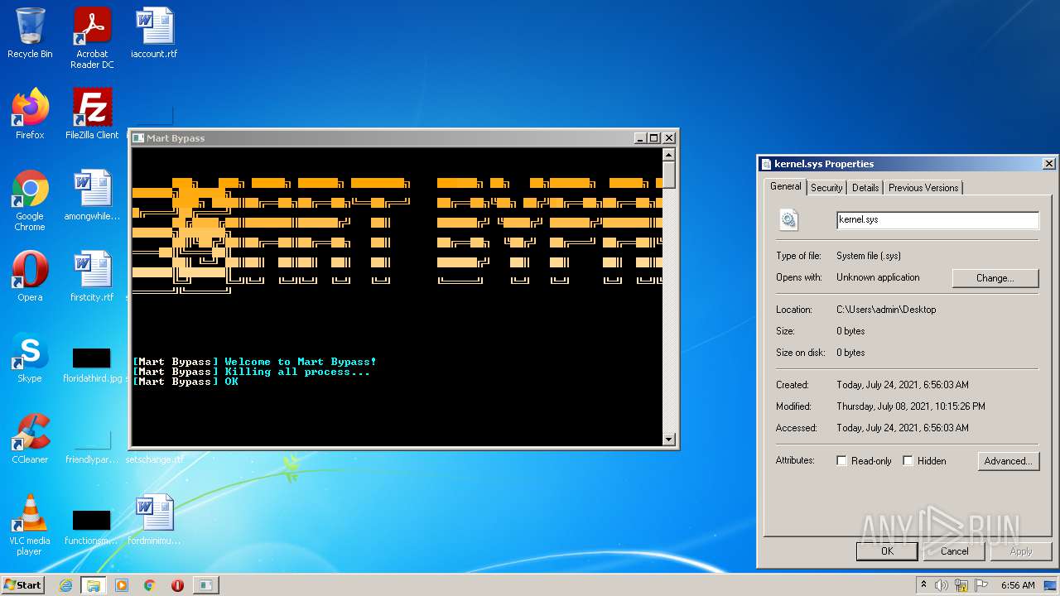Select the floridathird.jpg image file

(x=92, y=364)
